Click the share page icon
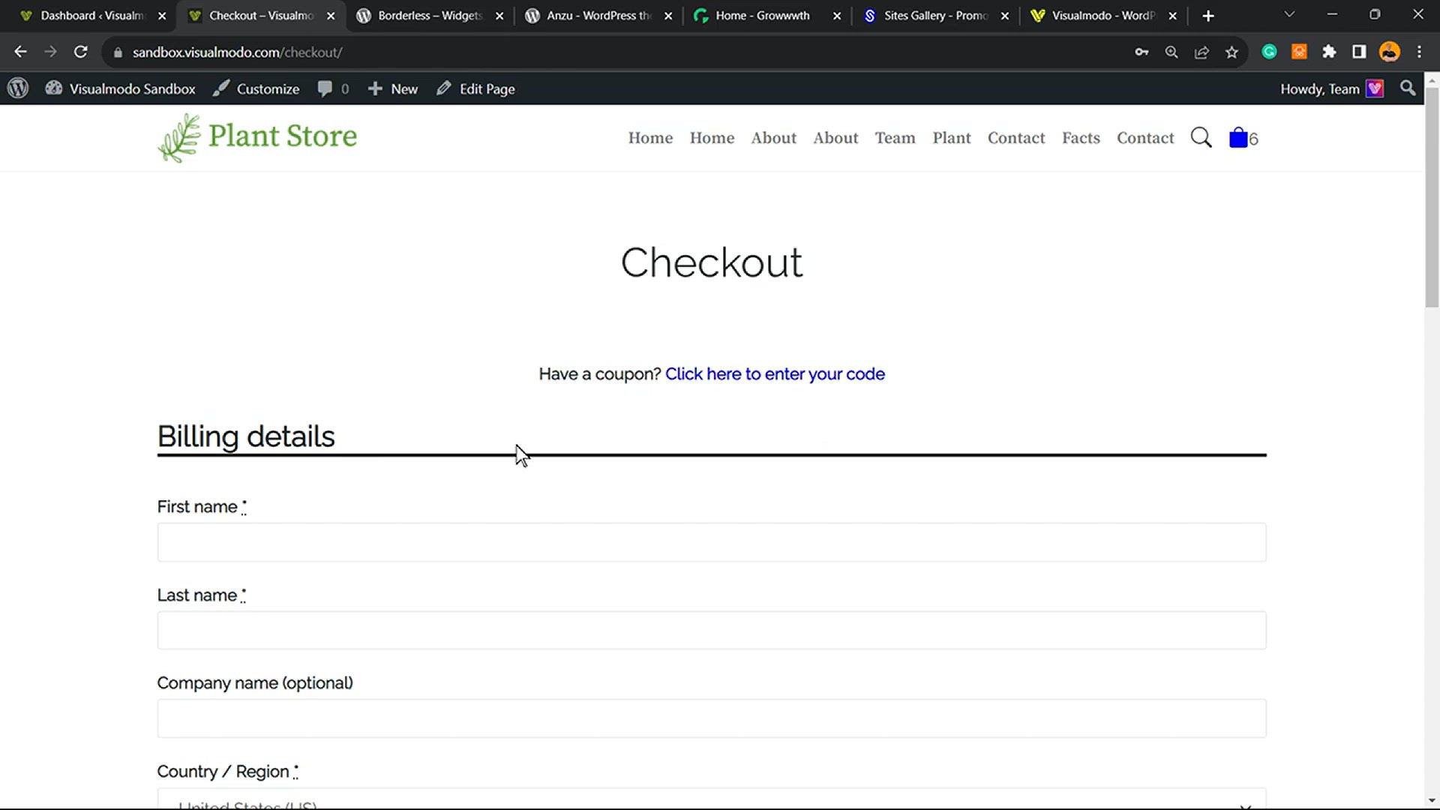This screenshot has width=1440, height=810. [x=1201, y=52]
